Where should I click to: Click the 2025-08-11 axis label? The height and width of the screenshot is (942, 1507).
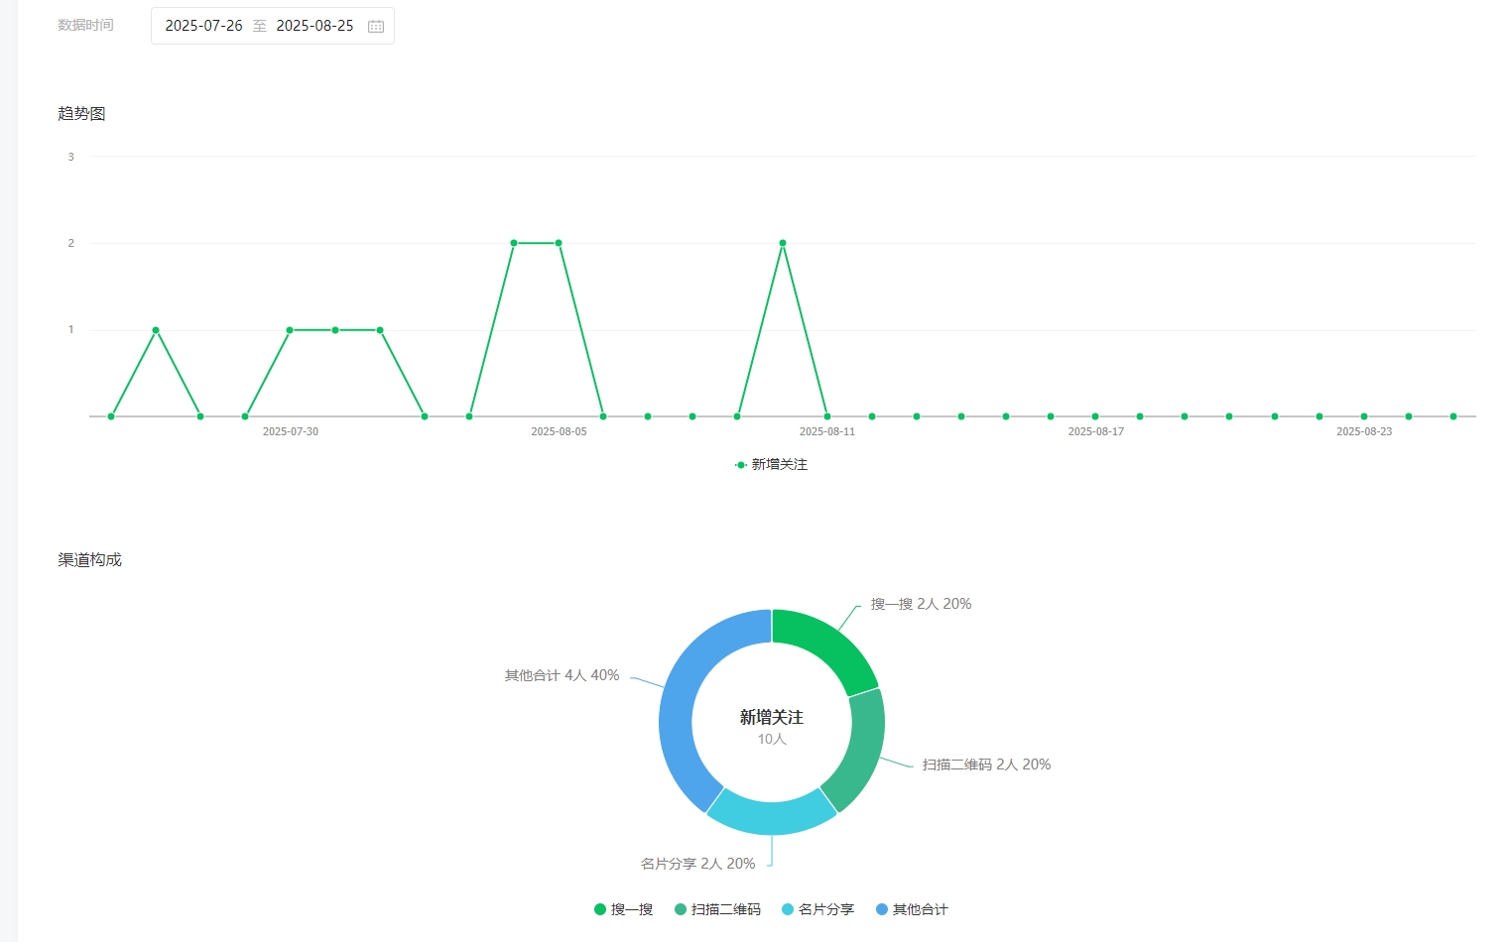(827, 431)
